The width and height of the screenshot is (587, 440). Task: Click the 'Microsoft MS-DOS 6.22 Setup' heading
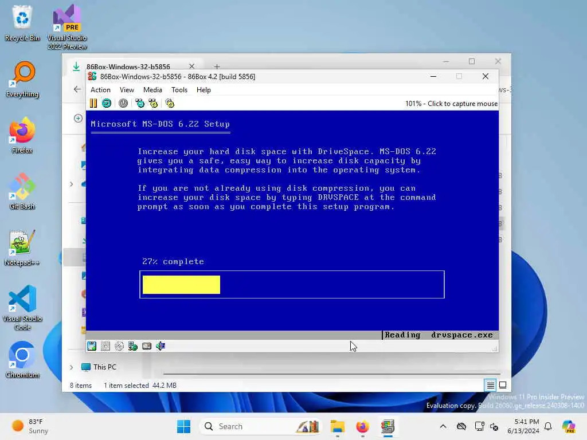pyautogui.click(x=161, y=124)
